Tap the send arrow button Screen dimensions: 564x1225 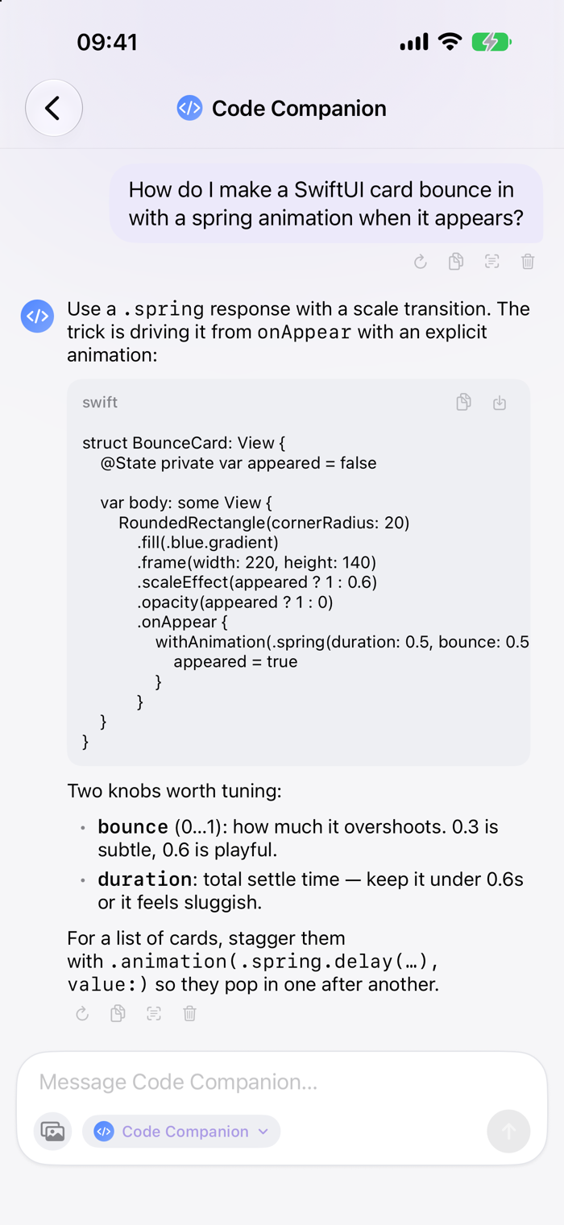[x=508, y=1131]
